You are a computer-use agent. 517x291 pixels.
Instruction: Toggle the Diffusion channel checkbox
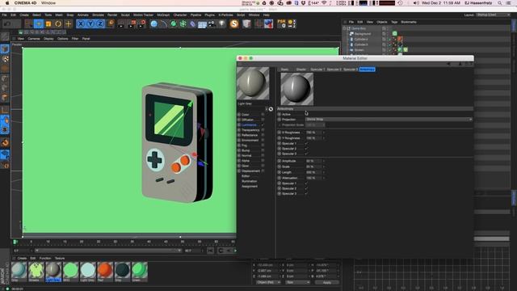coord(263,120)
